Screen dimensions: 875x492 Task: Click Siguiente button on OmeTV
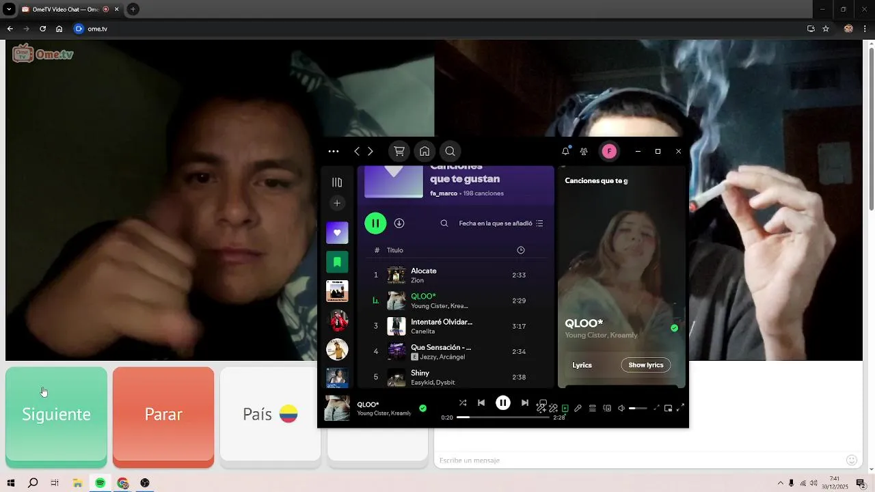pos(56,416)
